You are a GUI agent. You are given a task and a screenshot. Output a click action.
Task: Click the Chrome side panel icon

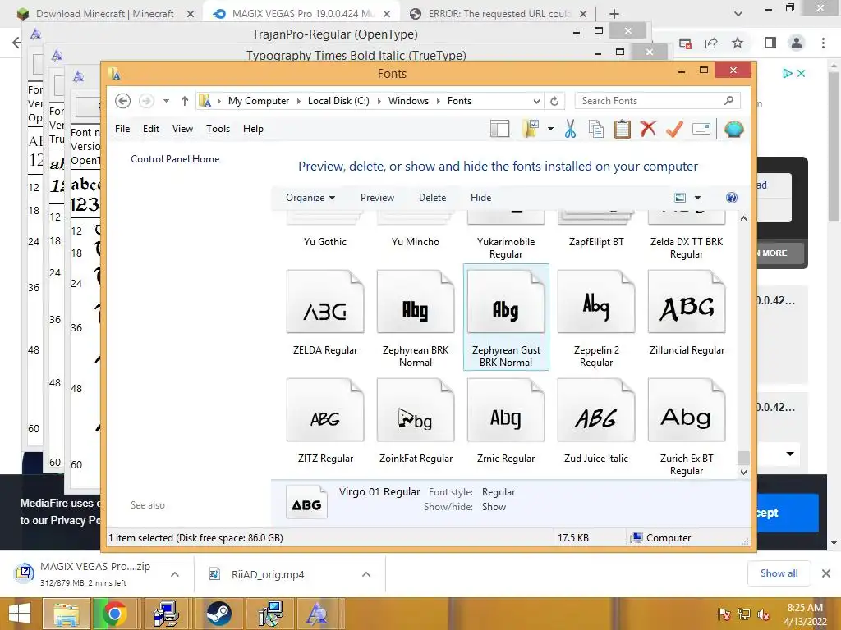[x=770, y=43]
